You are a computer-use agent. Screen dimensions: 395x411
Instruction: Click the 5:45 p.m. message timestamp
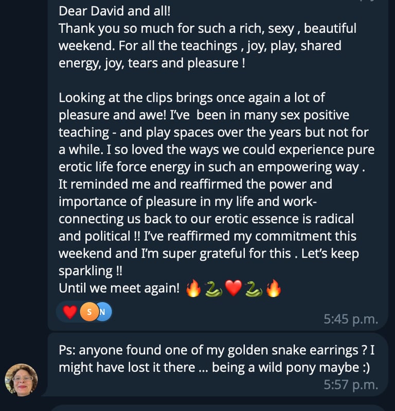(x=351, y=319)
